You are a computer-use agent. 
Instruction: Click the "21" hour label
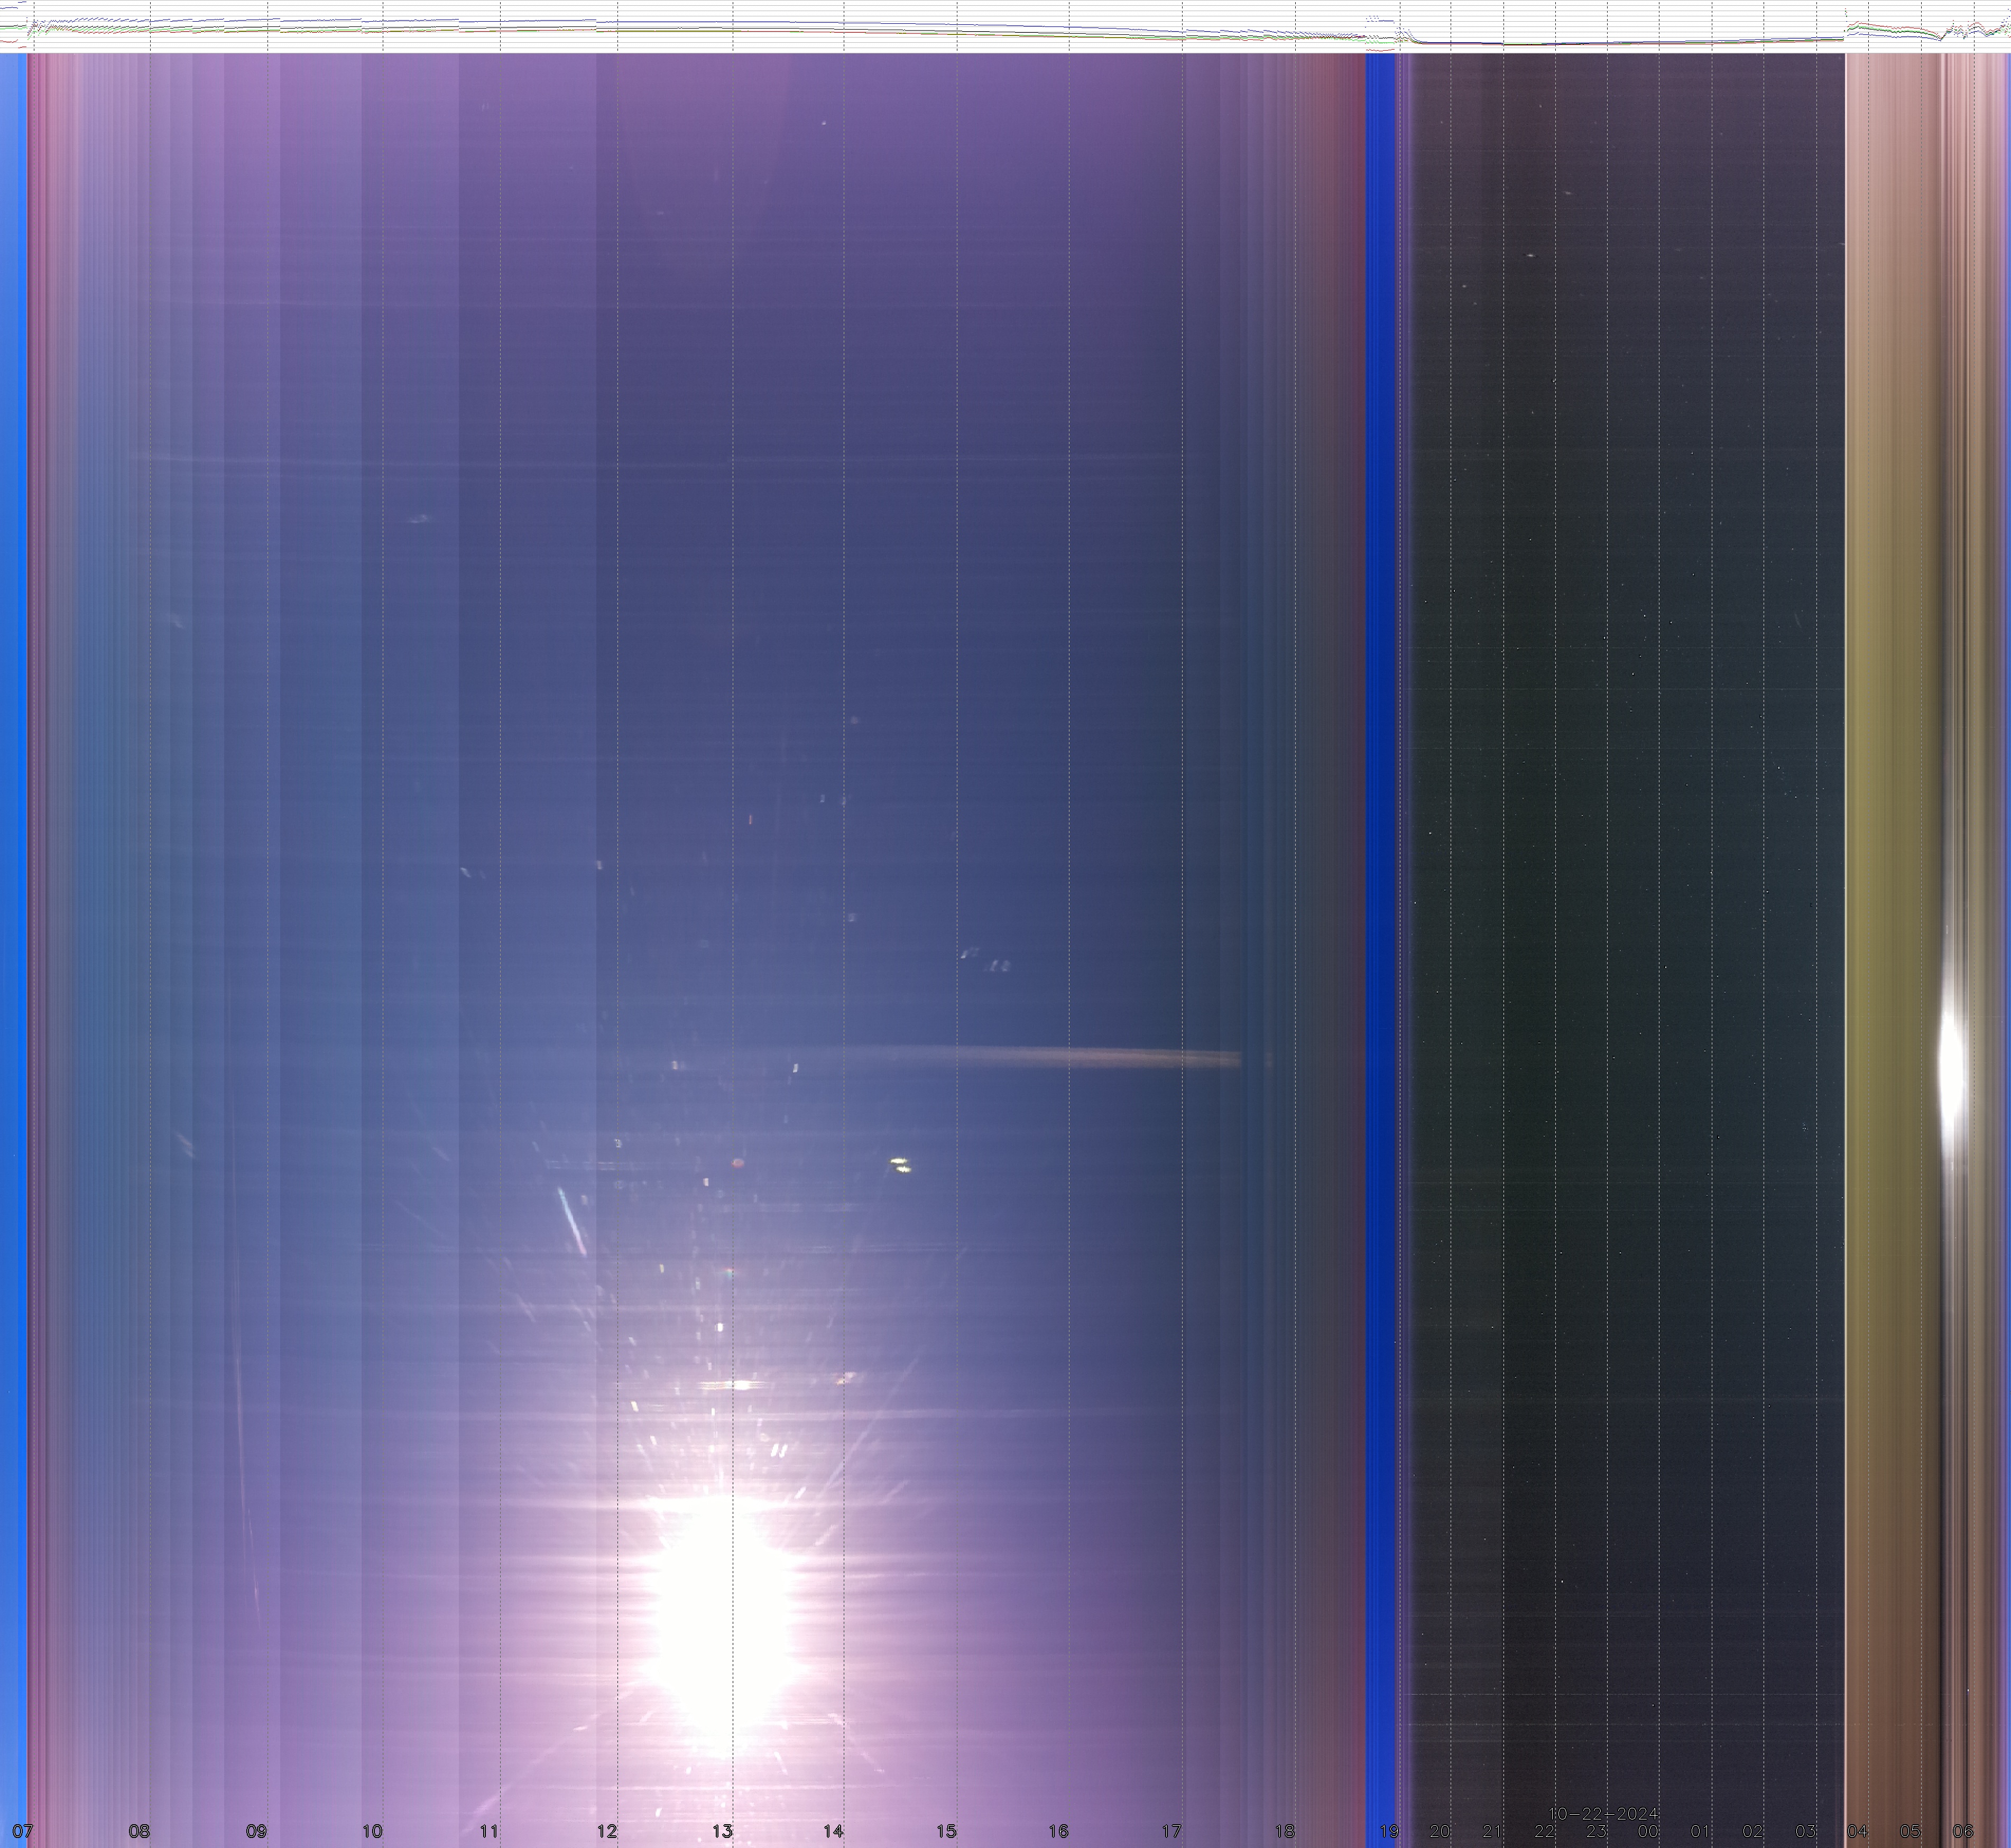1492,1832
